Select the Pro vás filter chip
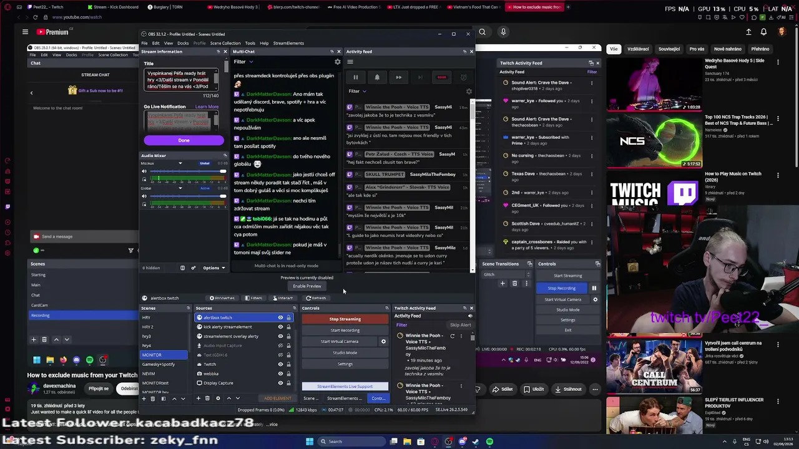This screenshot has height=449, width=799. point(697,49)
